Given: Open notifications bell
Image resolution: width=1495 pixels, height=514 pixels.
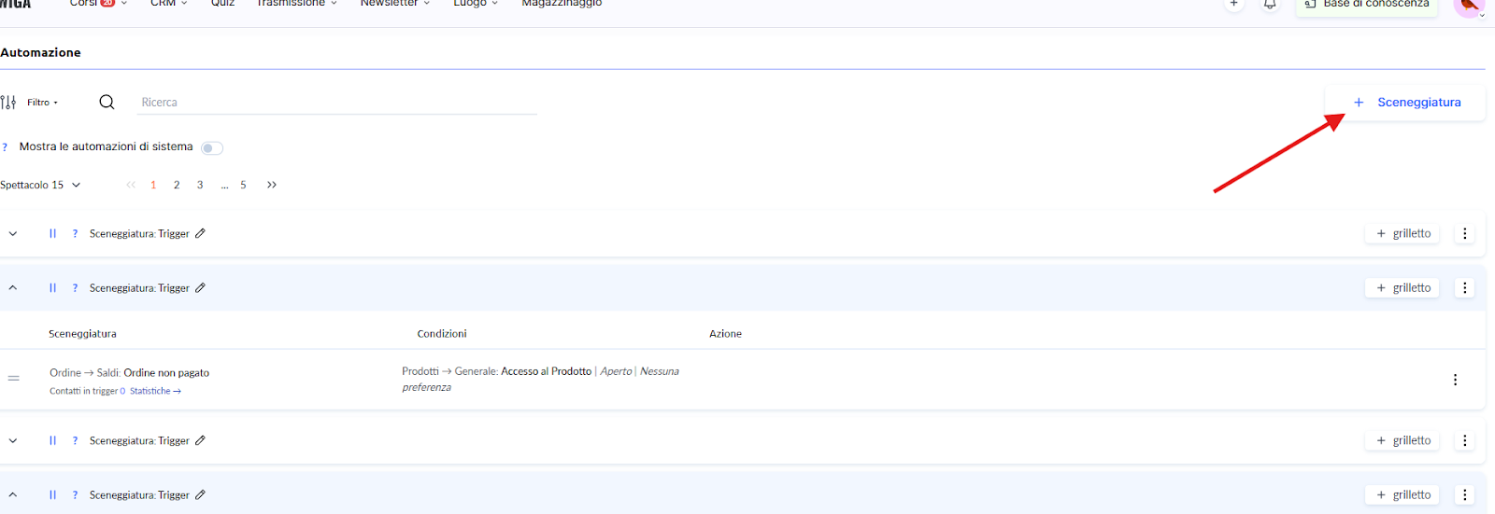Looking at the screenshot, I should pos(1270,5).
